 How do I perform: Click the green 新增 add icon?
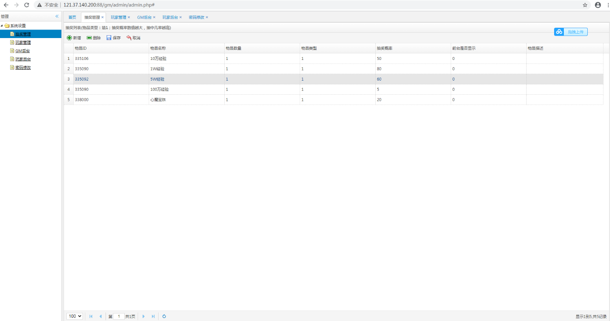tap(69, 38)
